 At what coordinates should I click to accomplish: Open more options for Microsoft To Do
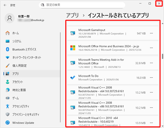point(151,78)
